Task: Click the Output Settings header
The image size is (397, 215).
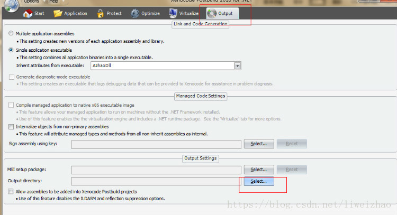Action: pyautogui.click(x=201, y=158)
